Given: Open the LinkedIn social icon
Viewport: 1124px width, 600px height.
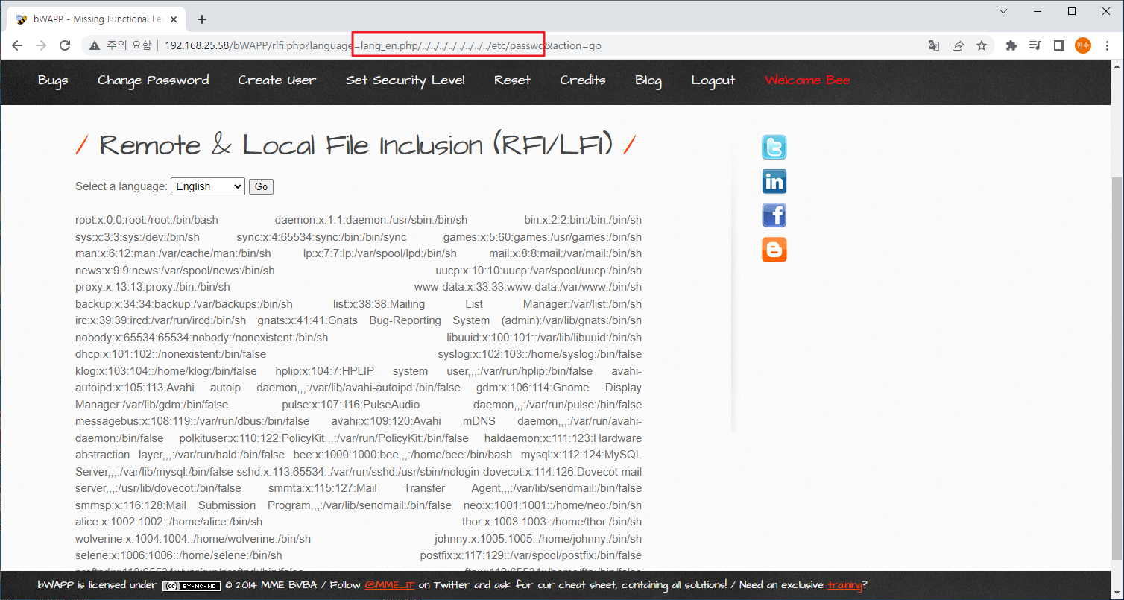Looking at the screenshot, I should (x=774, y=181).
